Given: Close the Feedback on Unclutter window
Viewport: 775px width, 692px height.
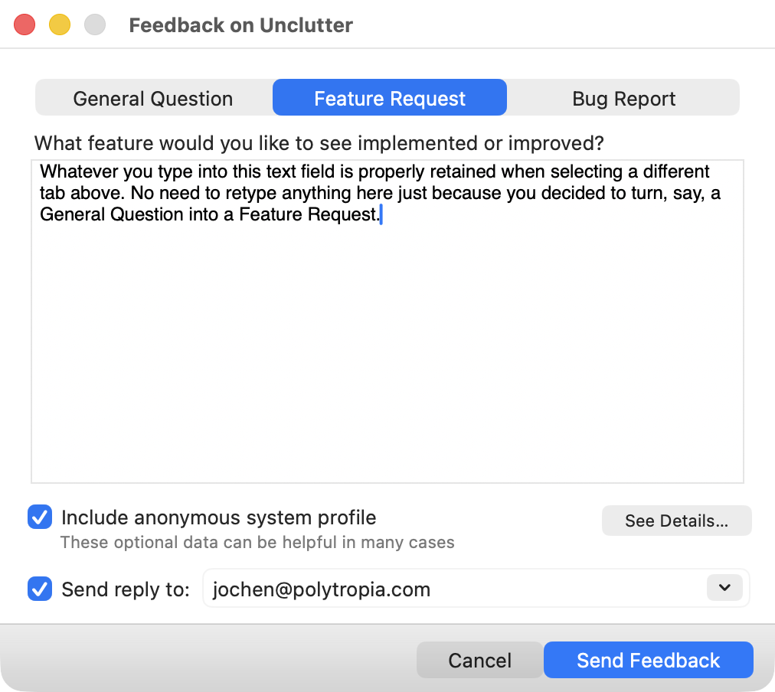Looking at the screenshot, I should click(x=23, y=24).
